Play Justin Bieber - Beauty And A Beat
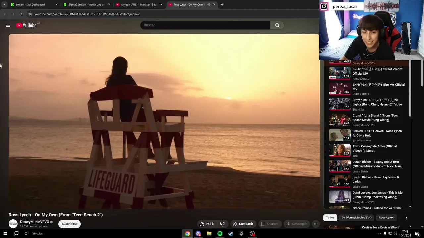Screen dimensions: 424x238 click(x=367, y=166)
